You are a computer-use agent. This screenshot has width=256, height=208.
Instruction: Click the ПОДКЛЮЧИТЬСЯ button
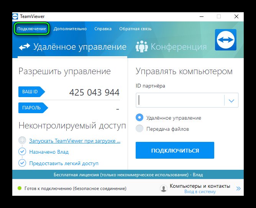tap(175, 150)
